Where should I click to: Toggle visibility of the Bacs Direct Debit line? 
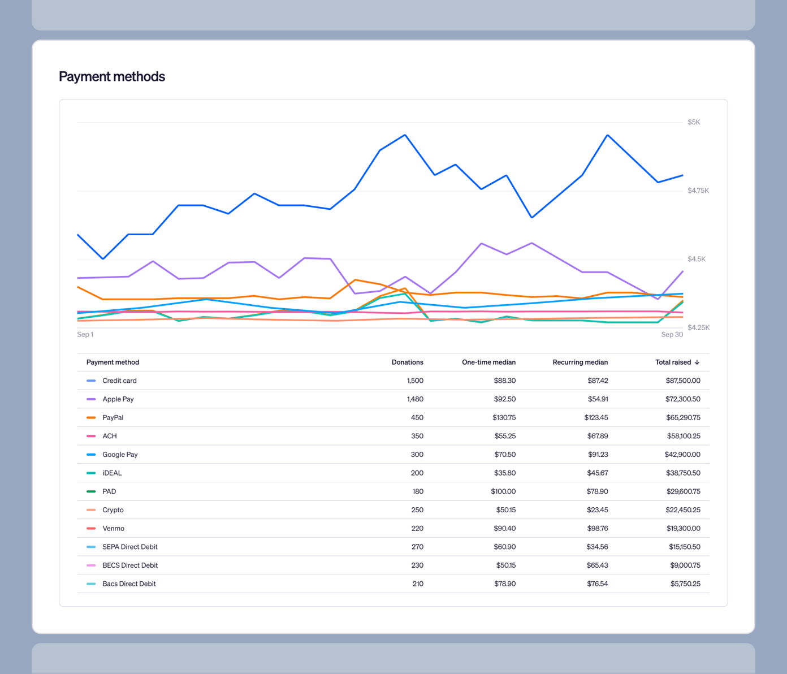92,584
